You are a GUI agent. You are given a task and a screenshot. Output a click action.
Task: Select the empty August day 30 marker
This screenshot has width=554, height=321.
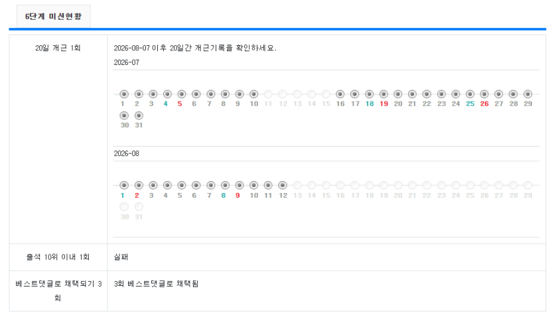(124, 206)
